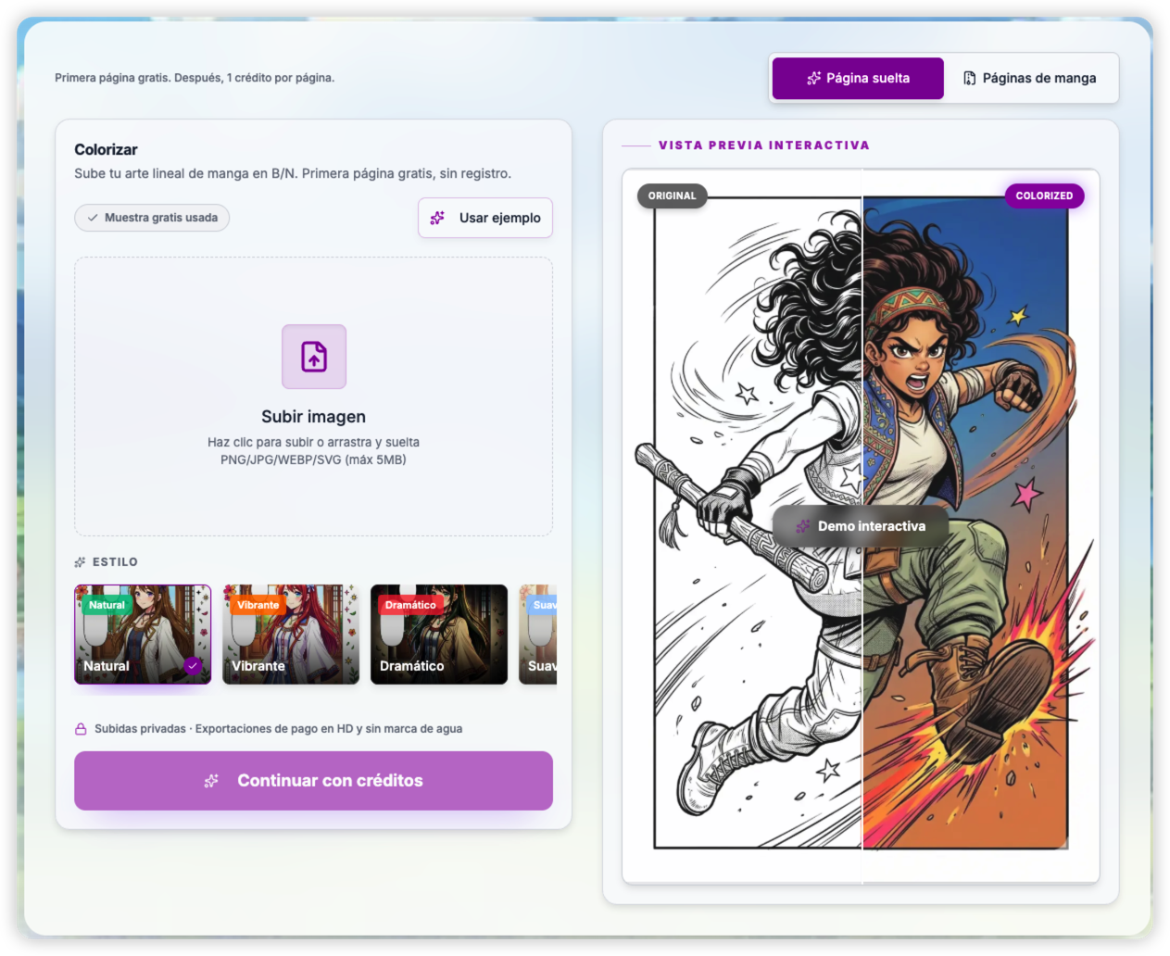Click the sparkle icon next to ESTILO
The width and height of the screenshot is (1170, 956).
pyautogui.click(x=80, y=562)
